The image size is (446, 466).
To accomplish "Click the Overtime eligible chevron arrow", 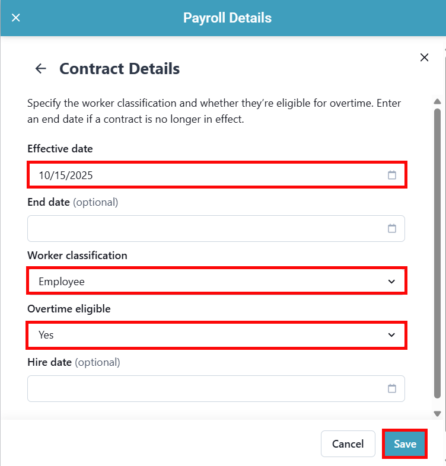I will point(391,335).
